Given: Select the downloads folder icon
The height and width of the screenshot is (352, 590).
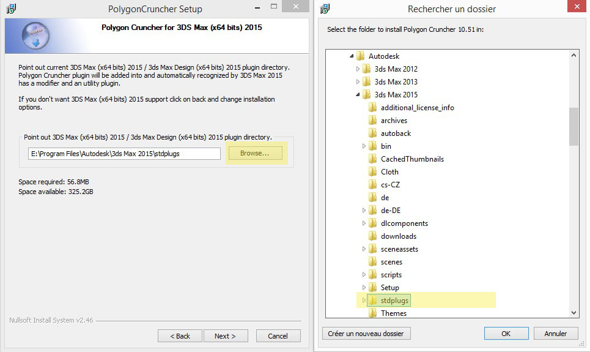Looking at the screenshot, I should [372, 236].
